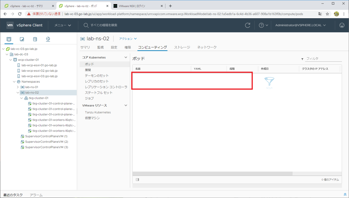The width and height of the screenshot is (349, 198).
Task: Switch to the 設定 tab
Action: coord(114,47)
